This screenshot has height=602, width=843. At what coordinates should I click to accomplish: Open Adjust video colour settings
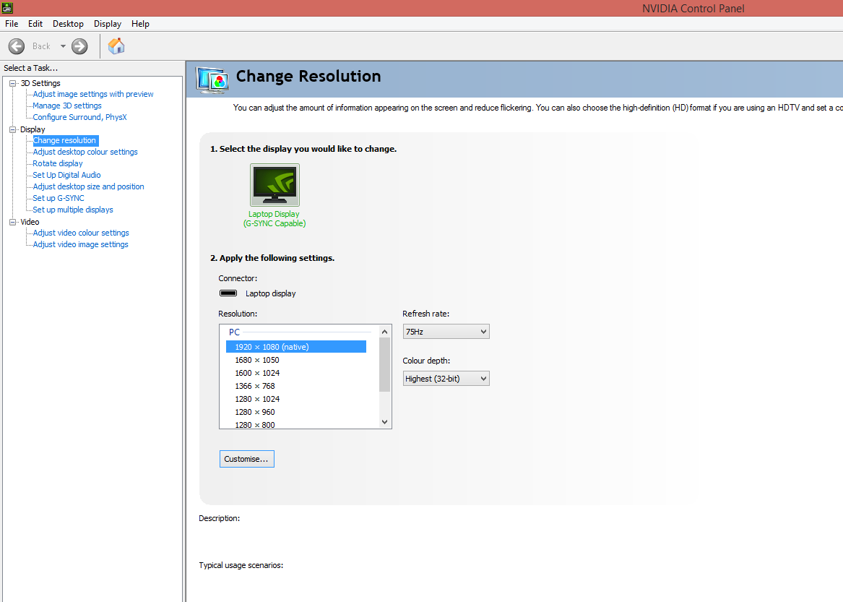pyautogui.click(x=81, y=233)
